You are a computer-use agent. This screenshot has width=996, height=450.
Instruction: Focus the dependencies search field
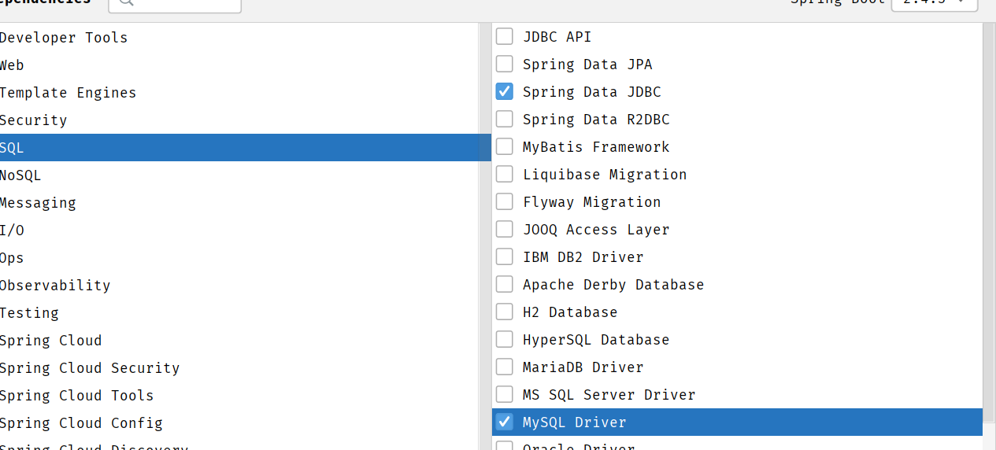point(175,5)
